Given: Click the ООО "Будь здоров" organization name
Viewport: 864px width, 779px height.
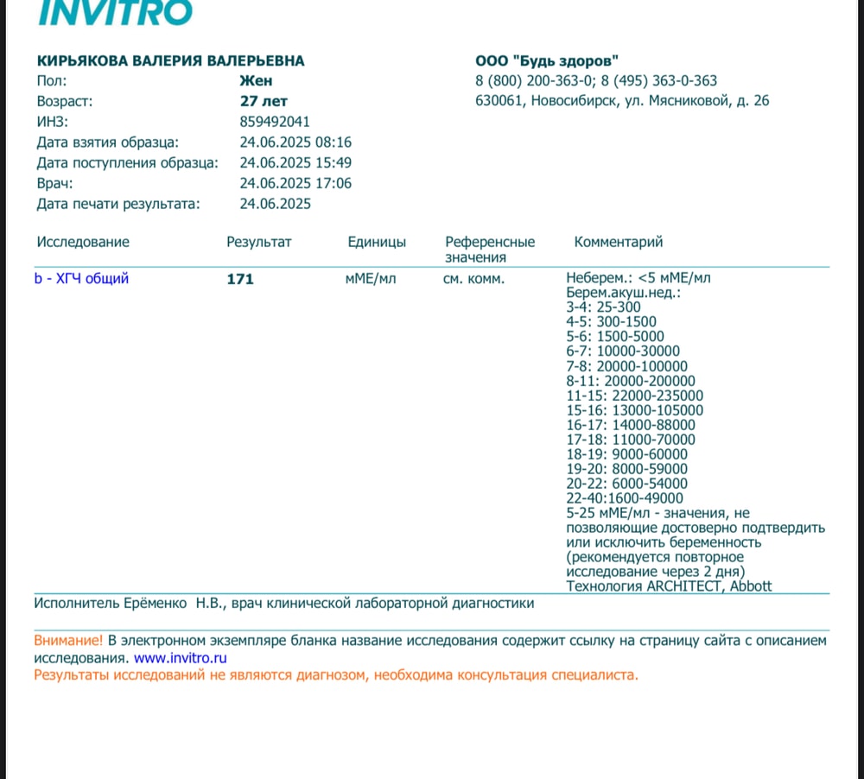Looking at the screenshot, I should (x=547, y=61).
